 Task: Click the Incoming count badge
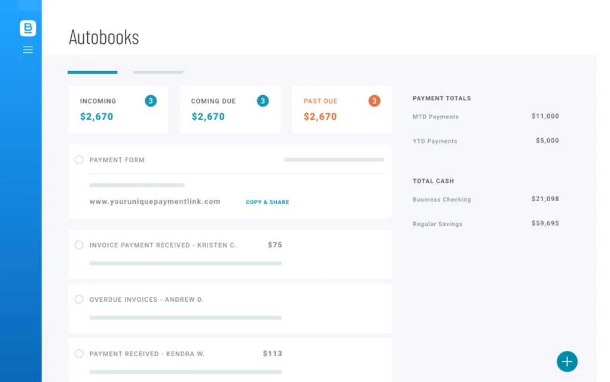[151, 101]
